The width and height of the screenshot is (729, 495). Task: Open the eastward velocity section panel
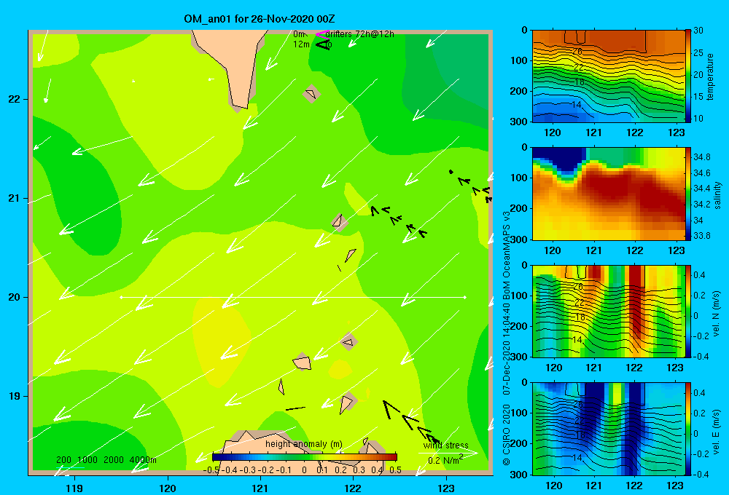(x=609, y=429)
